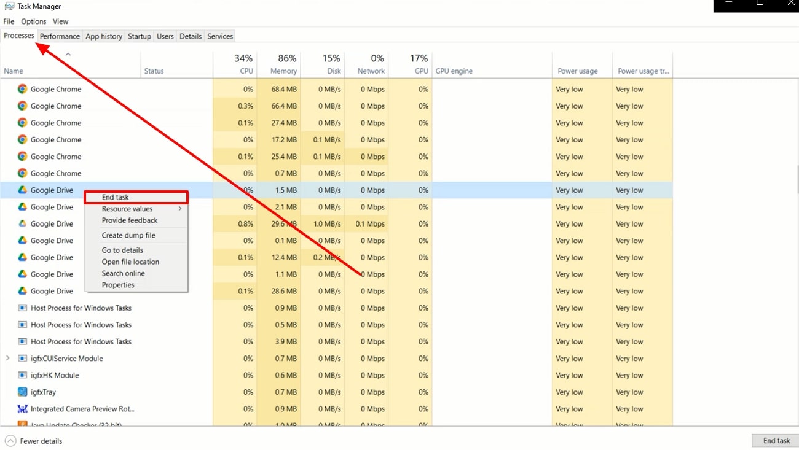Click the igfxHK Module icon
The image size is (799, 450).
22,375
